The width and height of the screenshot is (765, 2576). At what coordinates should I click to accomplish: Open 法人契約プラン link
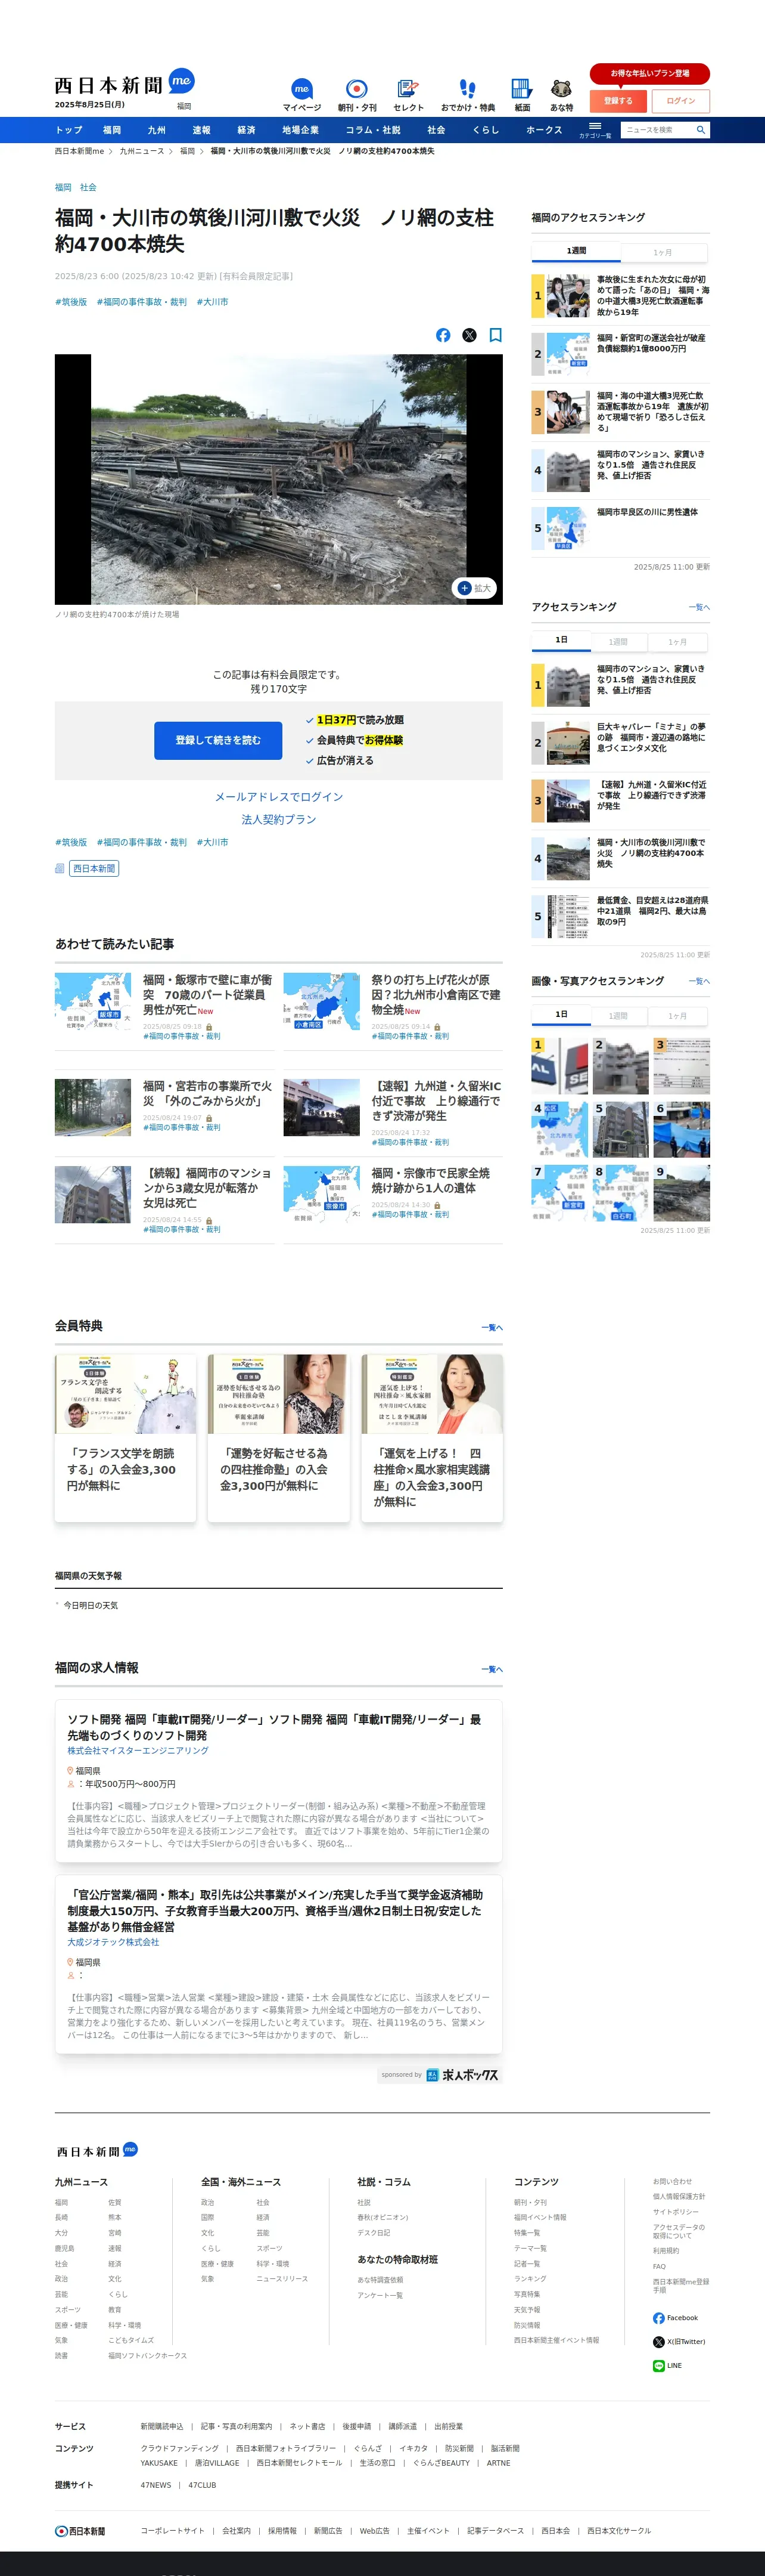tap(279, 819)
